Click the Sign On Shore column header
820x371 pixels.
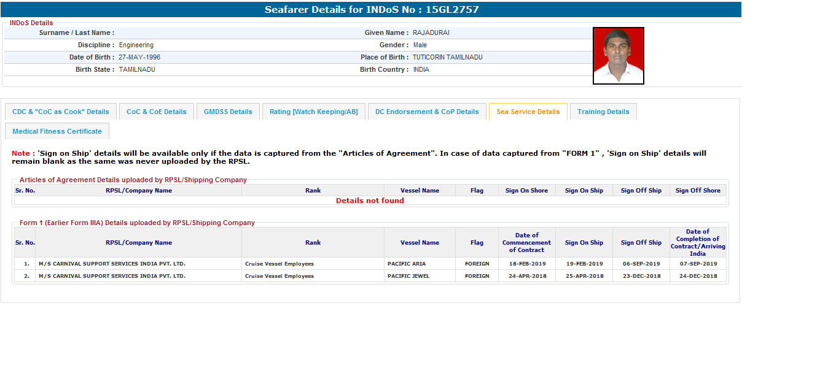point(526,191)
